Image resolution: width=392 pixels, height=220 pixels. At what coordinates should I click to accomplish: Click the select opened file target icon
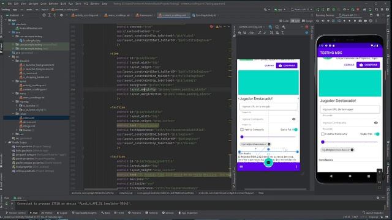click(x=44, y=15)
